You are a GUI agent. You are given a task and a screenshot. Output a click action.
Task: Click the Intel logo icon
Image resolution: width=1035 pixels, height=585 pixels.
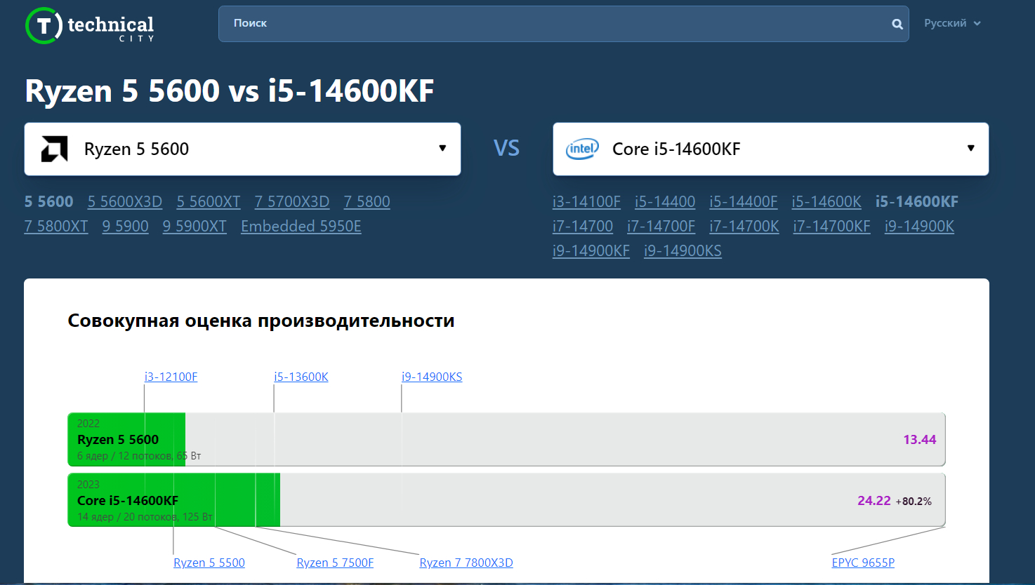click(x=582, y=149)
